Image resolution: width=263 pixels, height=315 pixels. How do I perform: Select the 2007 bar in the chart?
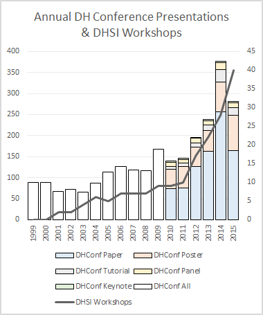point(133,195)
